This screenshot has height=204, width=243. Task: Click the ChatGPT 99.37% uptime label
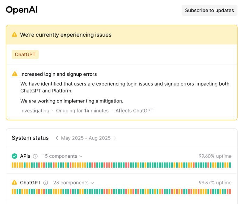215,183
